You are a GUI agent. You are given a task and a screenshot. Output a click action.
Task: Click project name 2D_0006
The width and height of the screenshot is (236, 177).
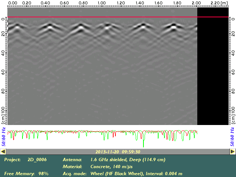point(37,160)
